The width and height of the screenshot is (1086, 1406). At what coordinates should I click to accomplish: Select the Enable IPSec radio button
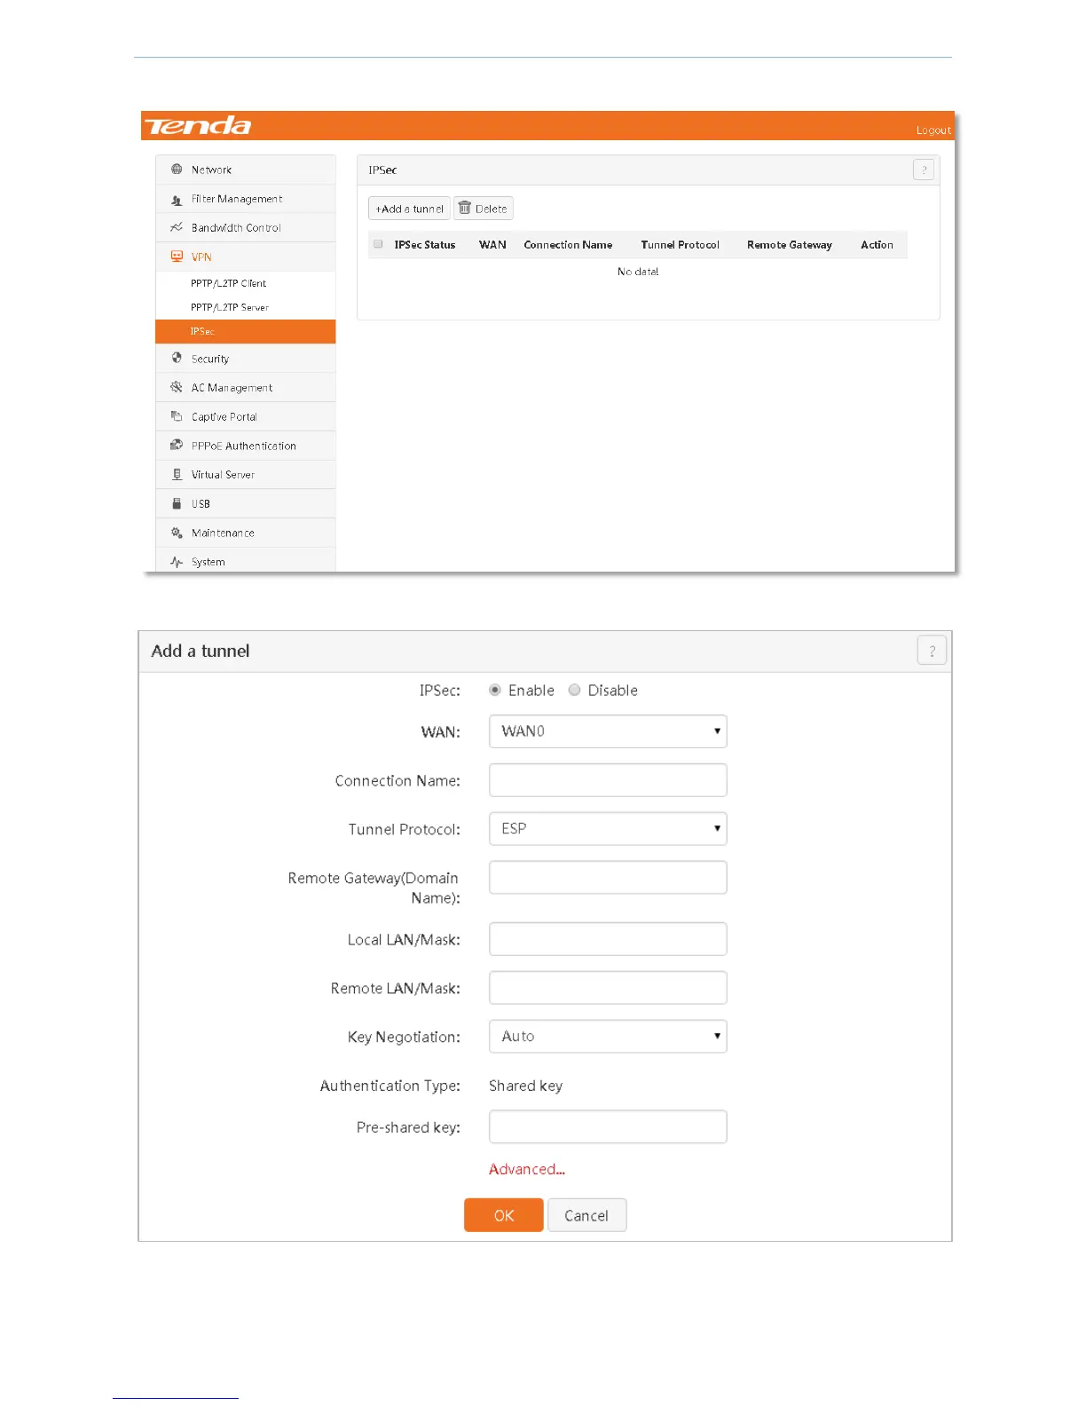pos(495,690)
